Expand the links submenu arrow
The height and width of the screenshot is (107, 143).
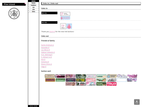30,11
